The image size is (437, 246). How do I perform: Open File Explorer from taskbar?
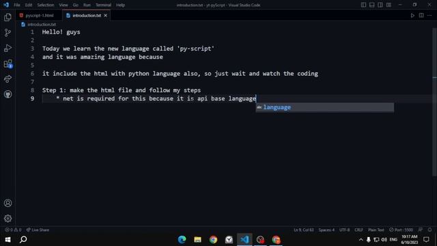[x=197, y=240]
